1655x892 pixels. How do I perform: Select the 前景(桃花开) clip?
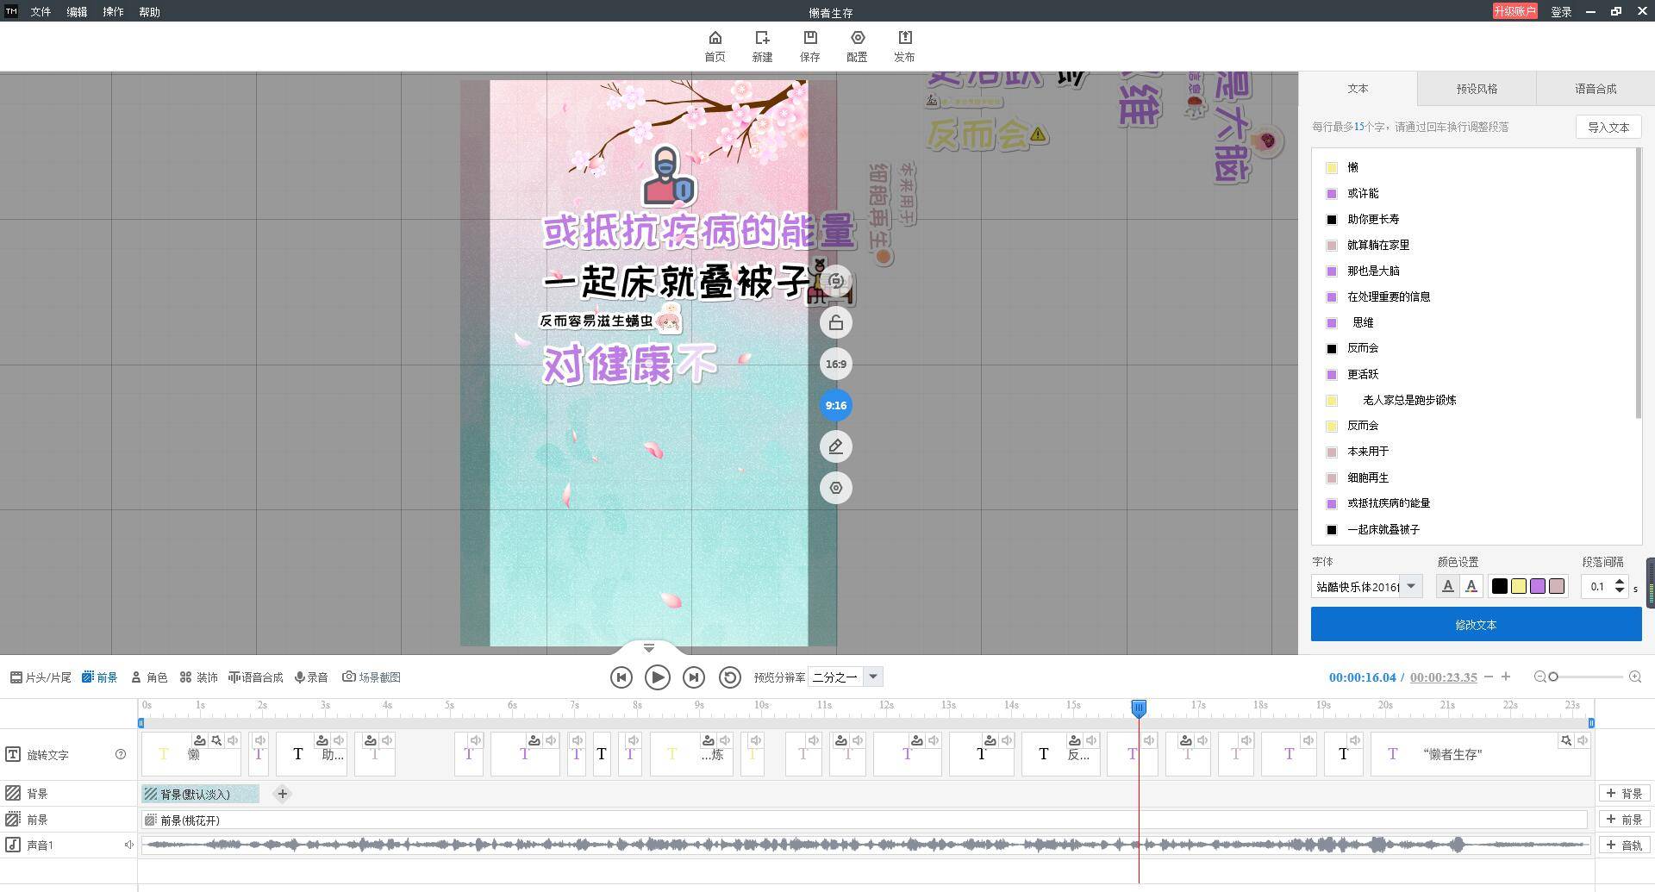click(x=864, y=820)
